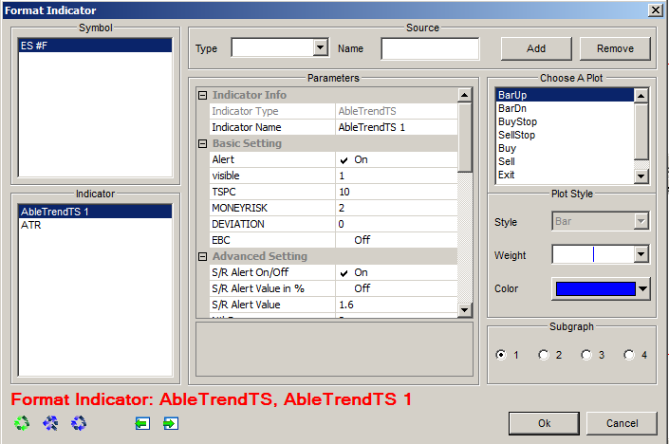The width and height of the screenshot is (669, 444).
Task: Open the plot Style dropdown
Action: 641,221
